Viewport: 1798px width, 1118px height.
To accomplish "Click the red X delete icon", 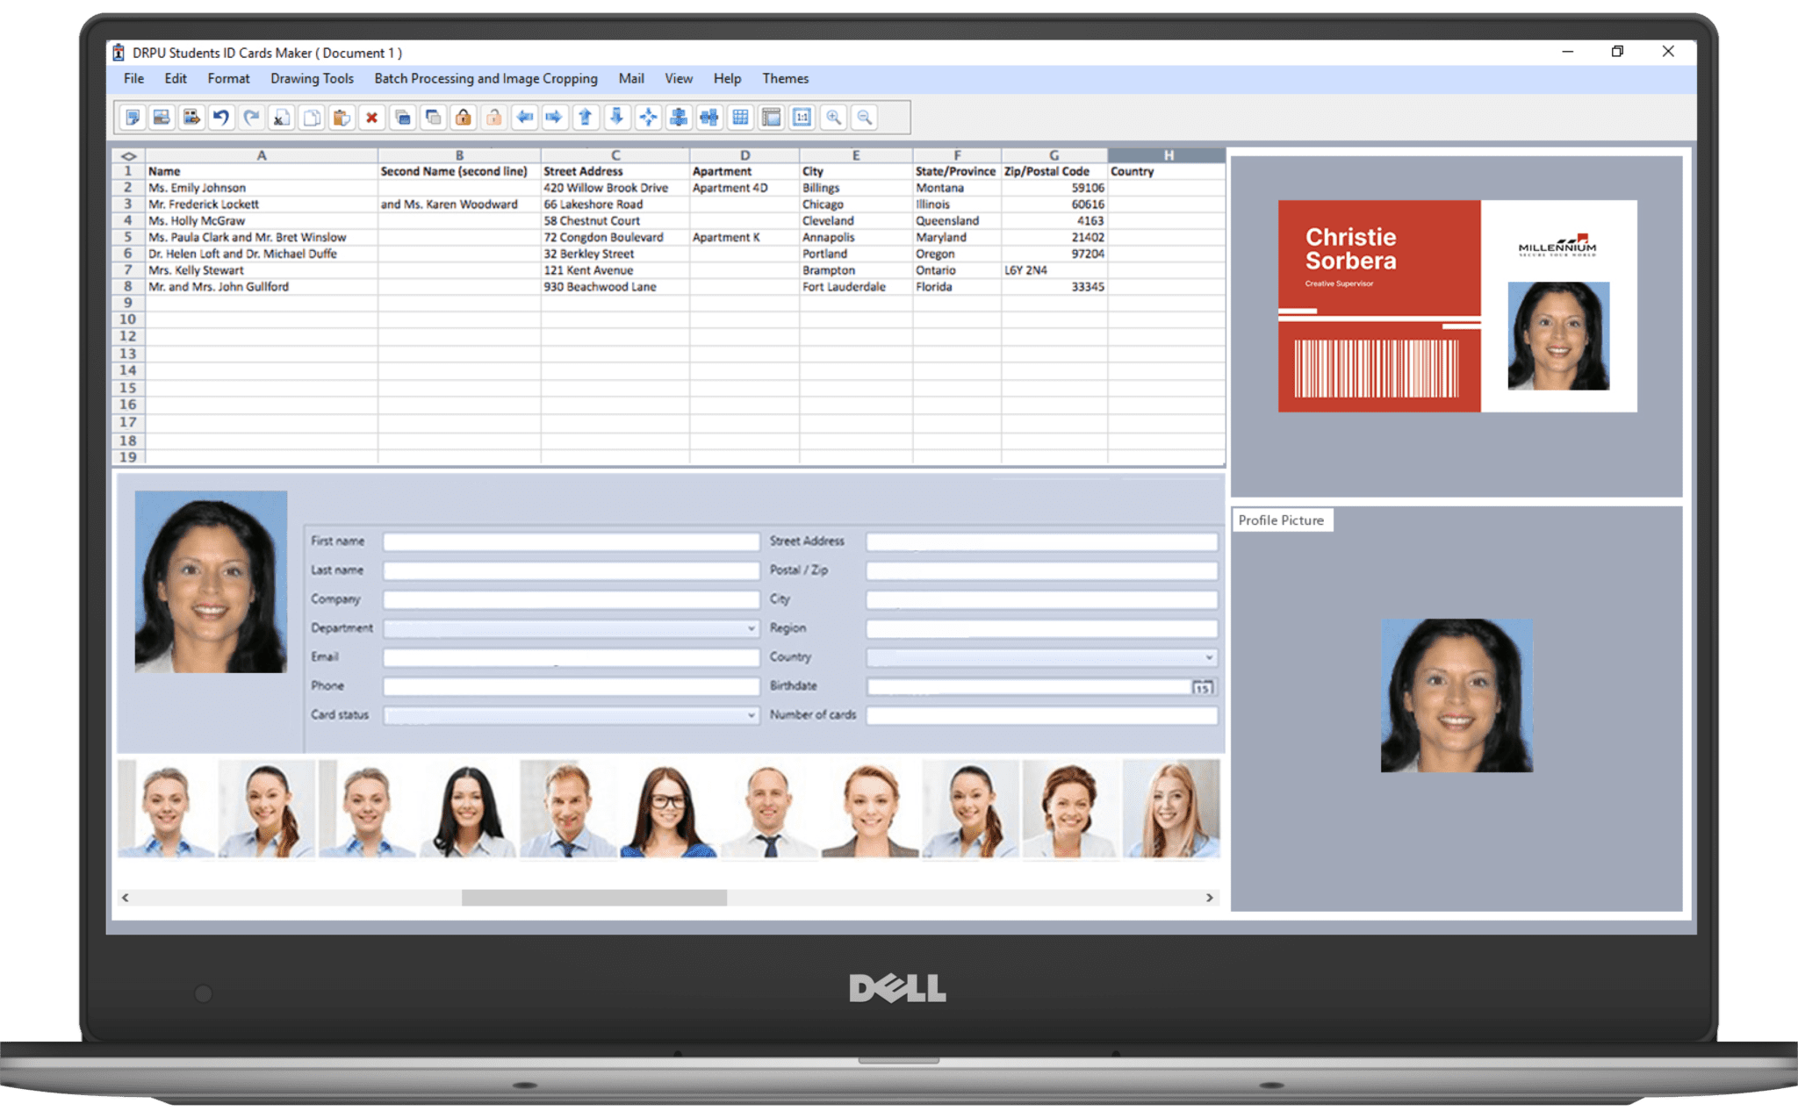I will (372, 117).
